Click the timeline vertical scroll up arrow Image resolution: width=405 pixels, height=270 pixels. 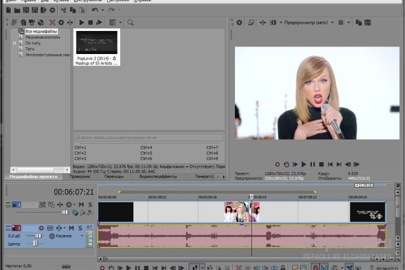click(398, 192)
